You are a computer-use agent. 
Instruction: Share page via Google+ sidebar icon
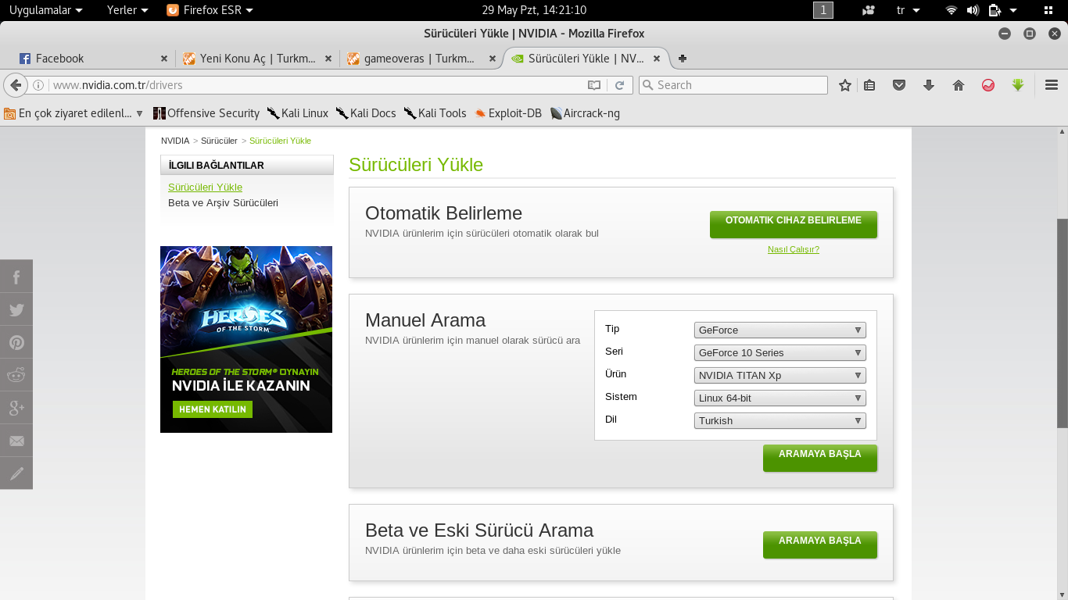[x=16, y=408]
